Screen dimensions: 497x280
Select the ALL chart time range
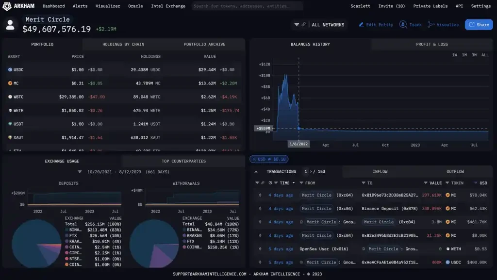484,55
